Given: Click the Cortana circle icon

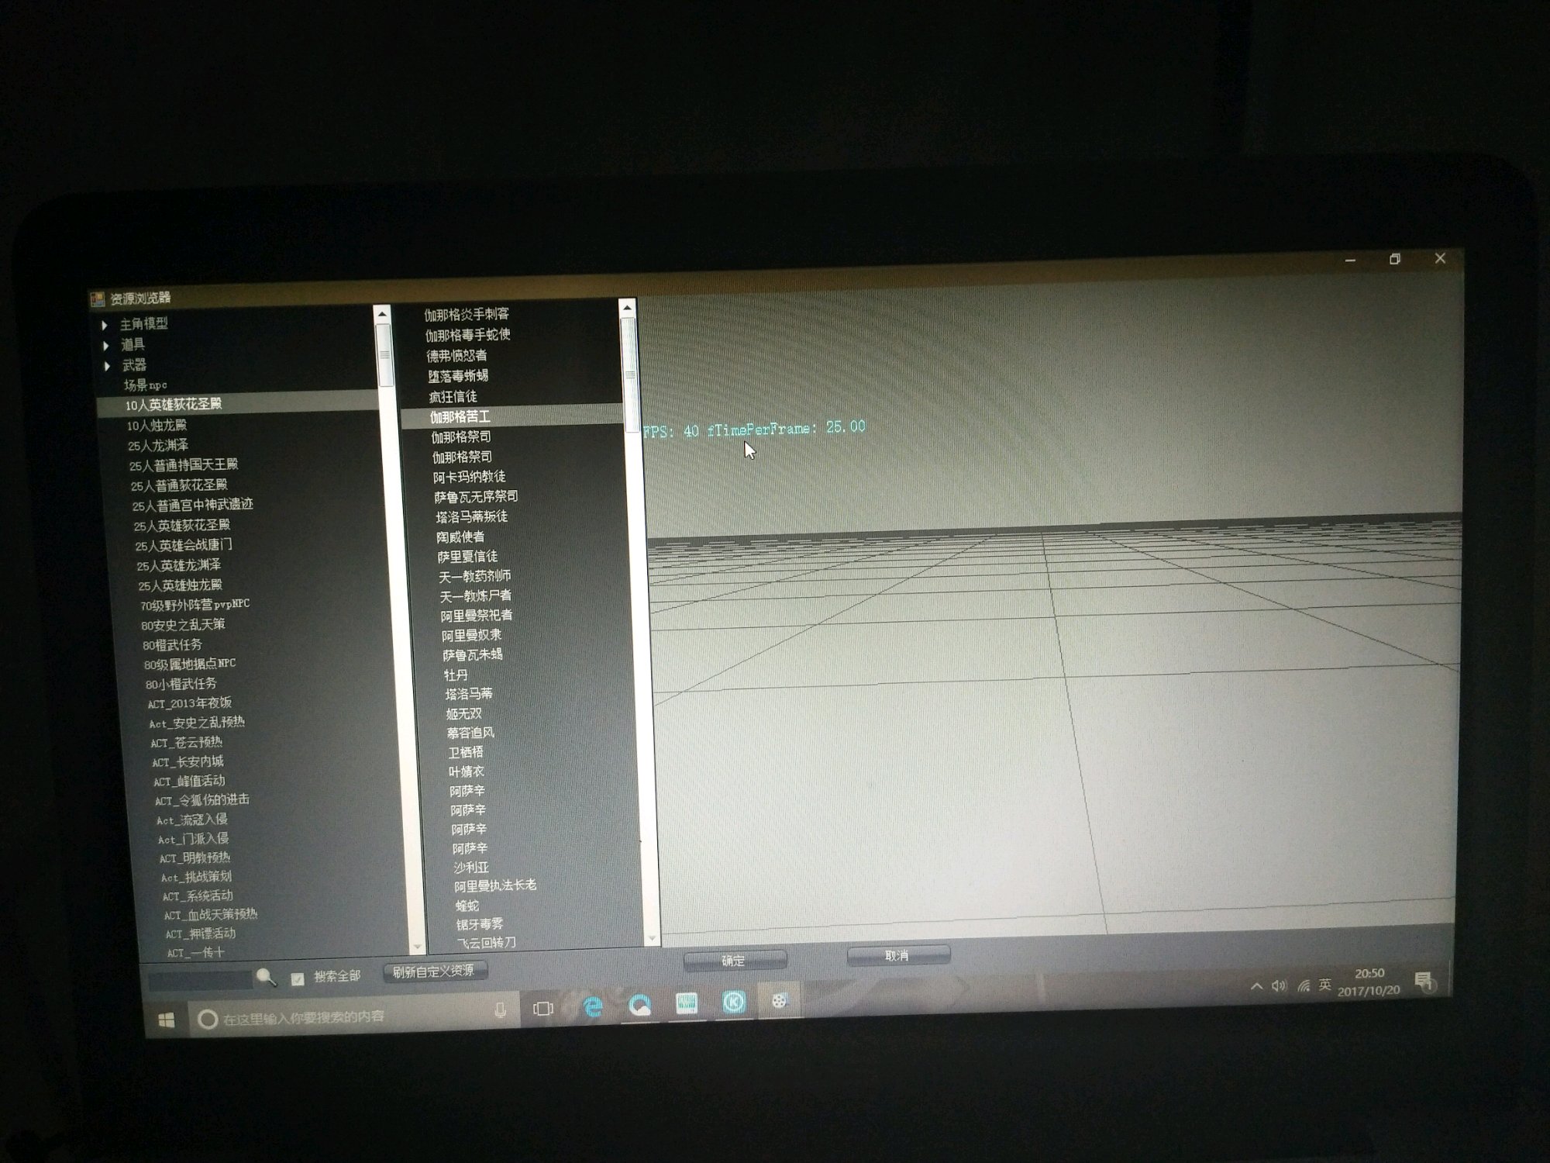Looking at the screenshot, I should [207, 1019].
